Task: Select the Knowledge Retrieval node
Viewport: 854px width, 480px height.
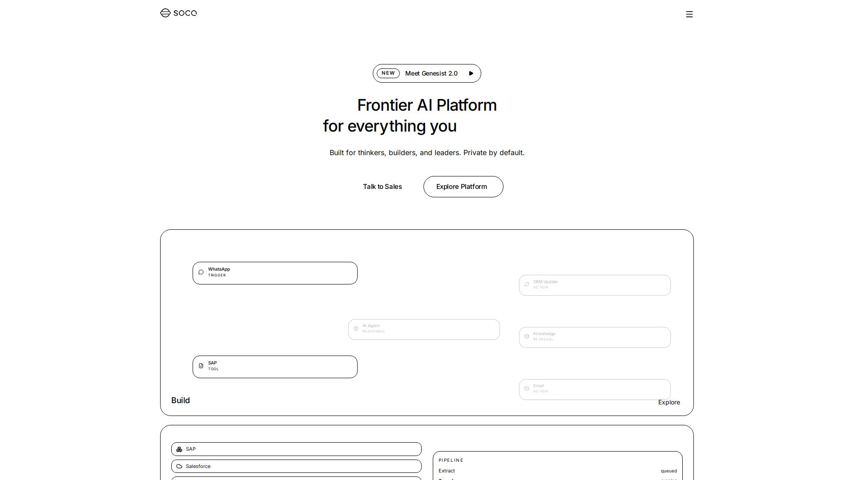Action: 595,337
